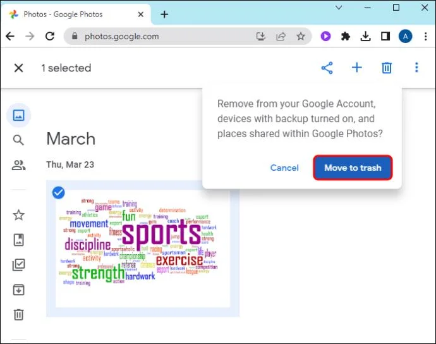Open Chrome three-dot menu
The image size is (436, 344).
point(425,36)
